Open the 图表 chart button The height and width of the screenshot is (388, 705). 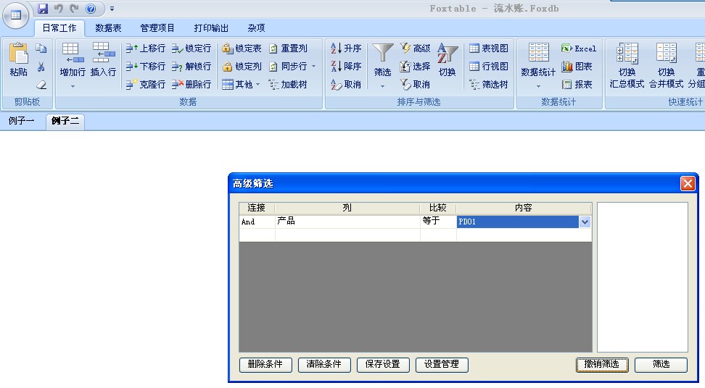[577, 67]
